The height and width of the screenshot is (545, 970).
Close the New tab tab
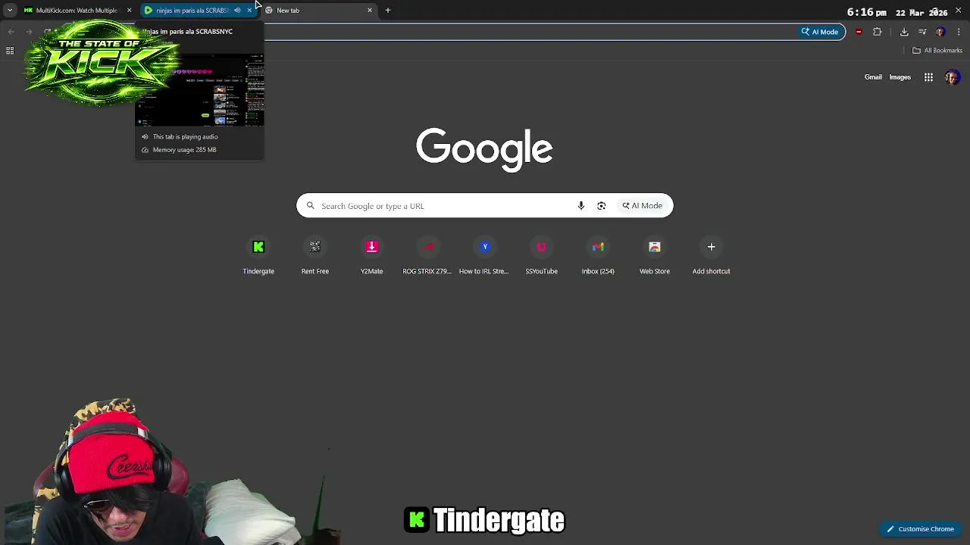(x=370, y=11)
